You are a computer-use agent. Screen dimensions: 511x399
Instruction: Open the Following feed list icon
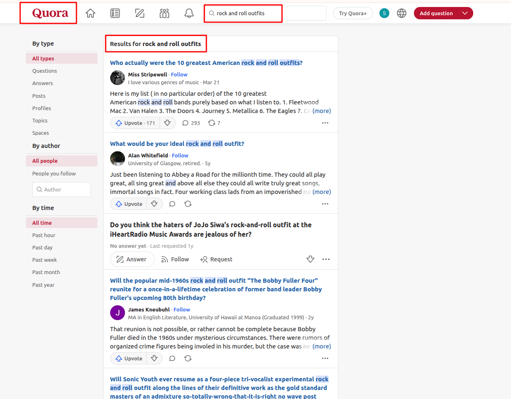tap(115, 14)
